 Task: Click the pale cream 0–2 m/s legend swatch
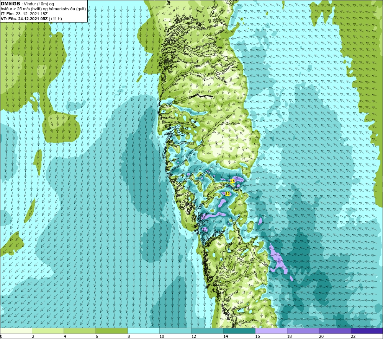(x=16, y=331)
